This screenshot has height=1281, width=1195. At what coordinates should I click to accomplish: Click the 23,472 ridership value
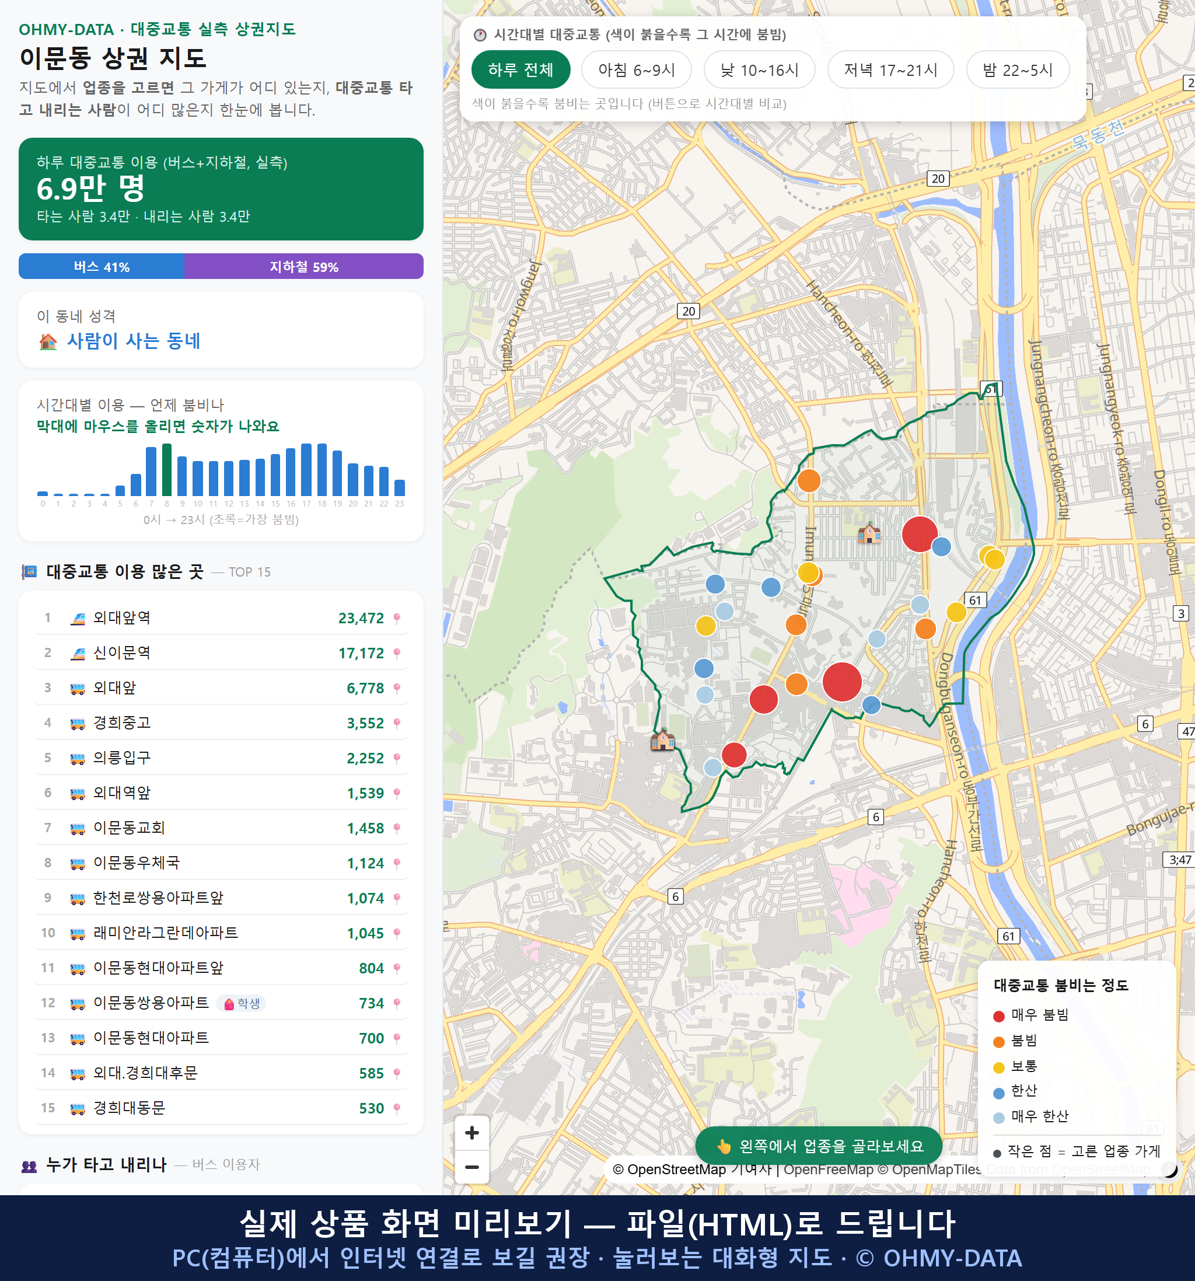pyautogui.click(x=361, y=619)
